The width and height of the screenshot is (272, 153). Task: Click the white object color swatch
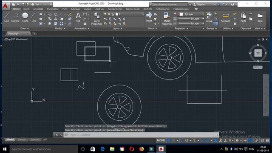181,14
